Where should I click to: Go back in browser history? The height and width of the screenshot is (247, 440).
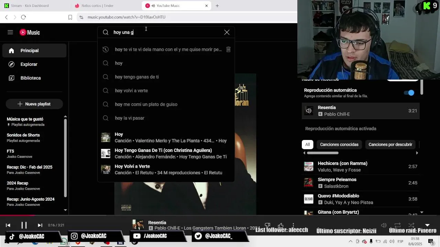[6, 17]
